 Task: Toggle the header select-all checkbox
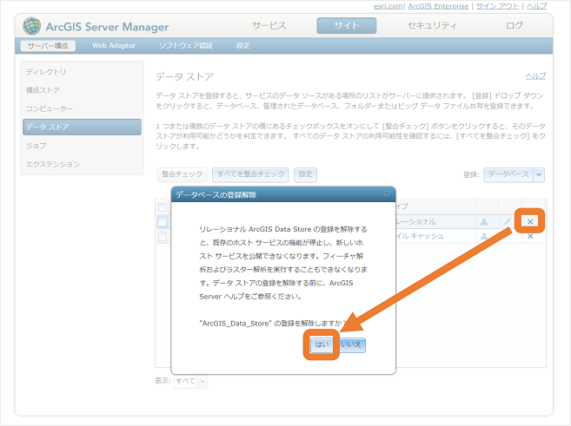(x=163, y=207)
